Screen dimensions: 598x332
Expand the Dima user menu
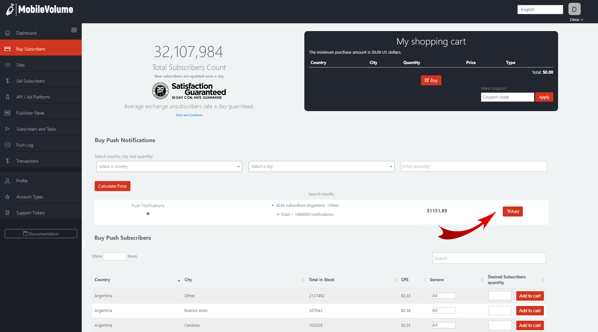(576, 19)
